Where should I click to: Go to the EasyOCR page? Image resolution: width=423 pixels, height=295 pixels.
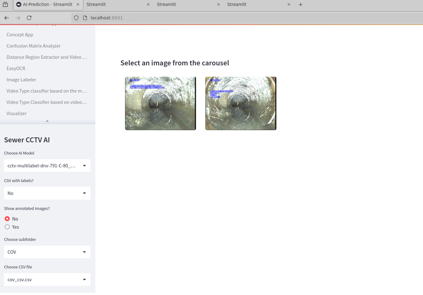[16, 68]
